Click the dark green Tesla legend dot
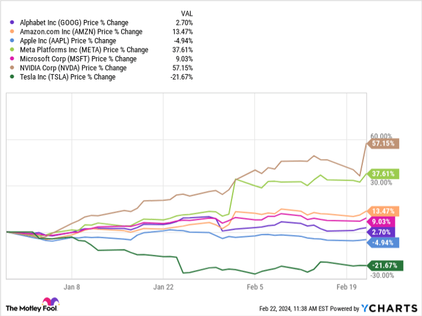Image resolution: width=422 pixels, height=316 pixels. (x=12, y=77)
